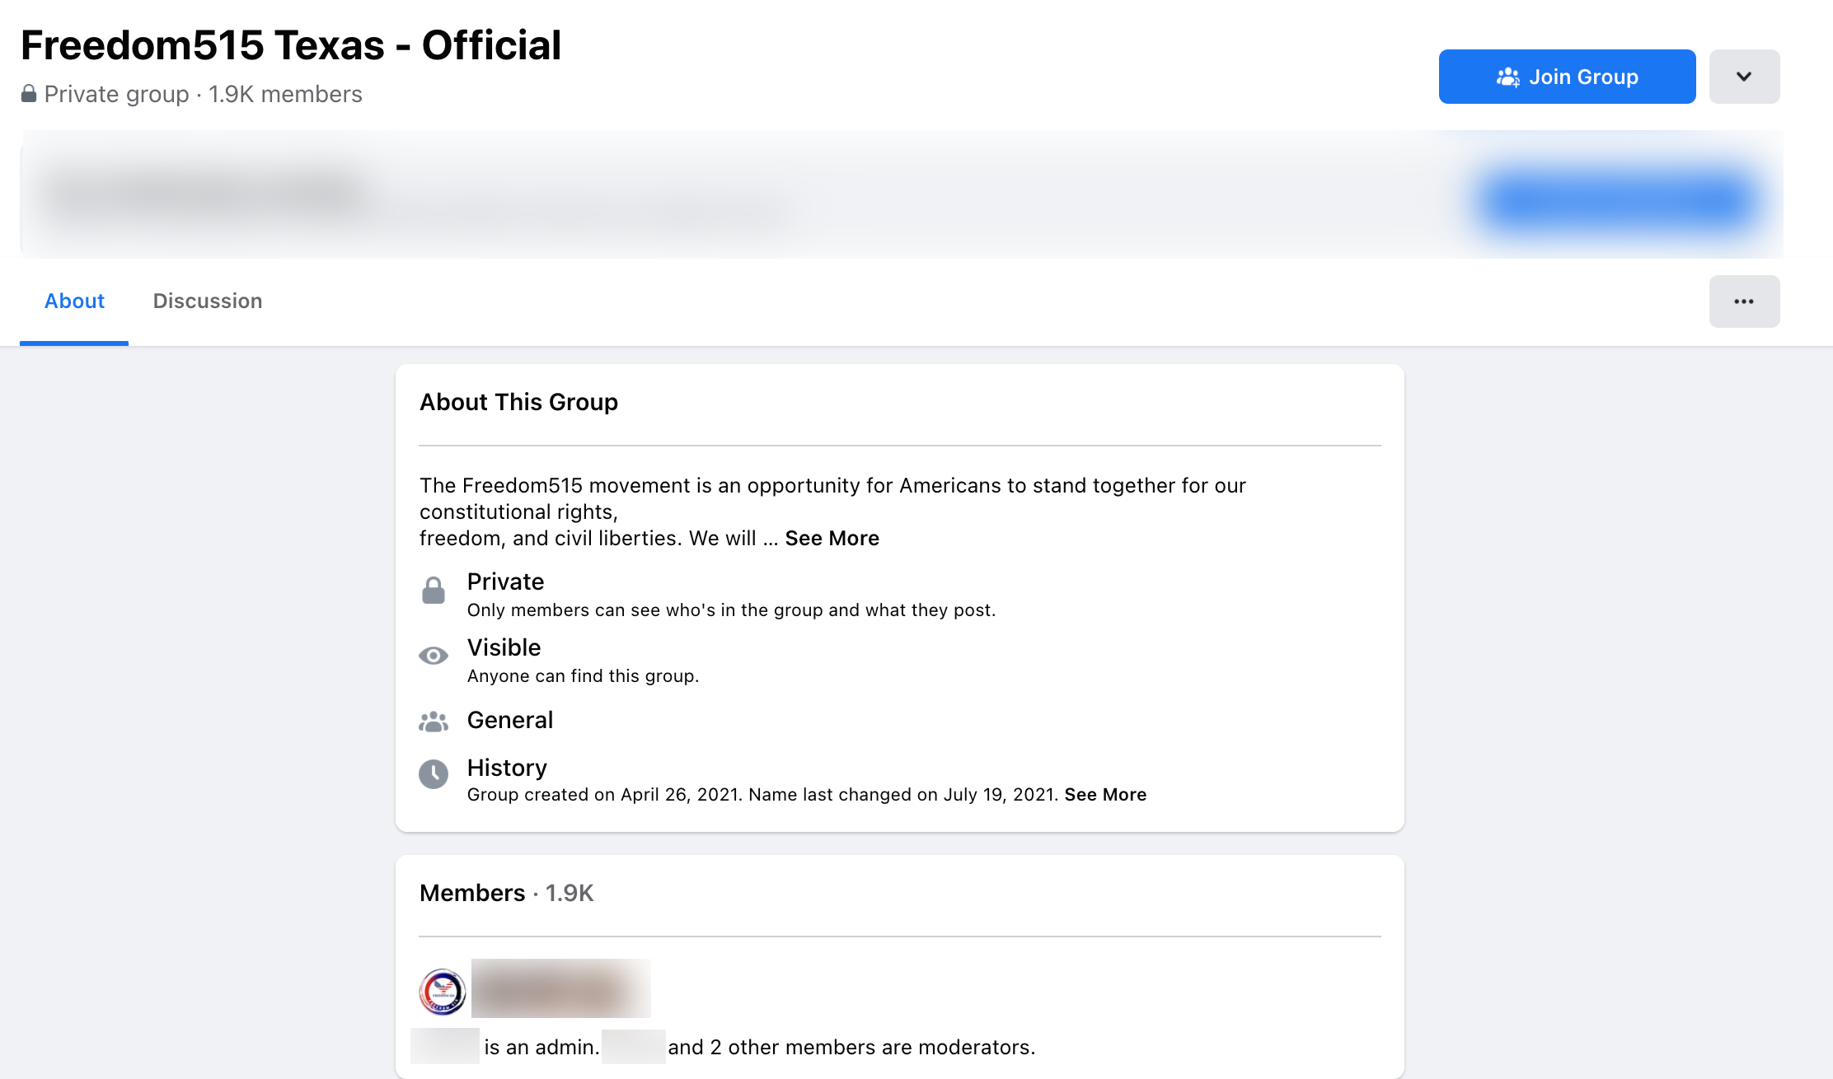This screenshot has height=1079, width=1833.
Task: Click the padlock icon next to Private
Action: pos(434,591)
